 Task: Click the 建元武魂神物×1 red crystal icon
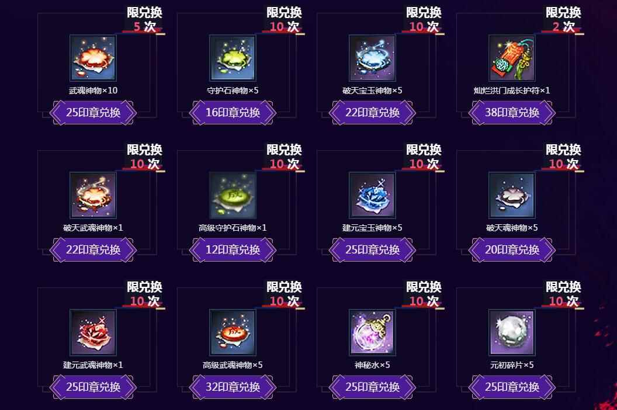tap(93, 332)
